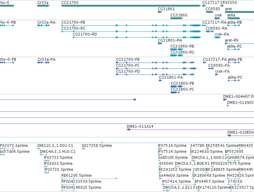254x192 pixels.
Task: Open the aret-RK transcript label
Action: (232, 40)
